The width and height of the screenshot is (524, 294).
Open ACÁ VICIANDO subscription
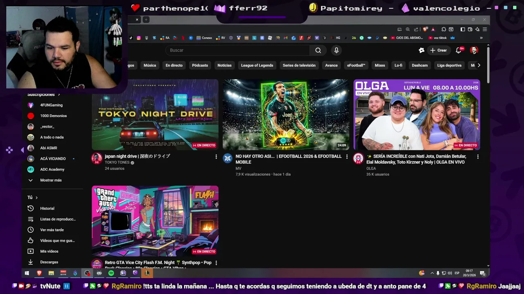(x=52, y=159)
